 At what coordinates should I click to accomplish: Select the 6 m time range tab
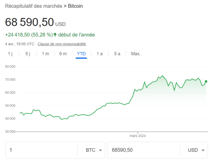tap(63, 54)
